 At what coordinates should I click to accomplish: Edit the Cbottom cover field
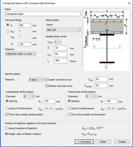coord(101,85)
